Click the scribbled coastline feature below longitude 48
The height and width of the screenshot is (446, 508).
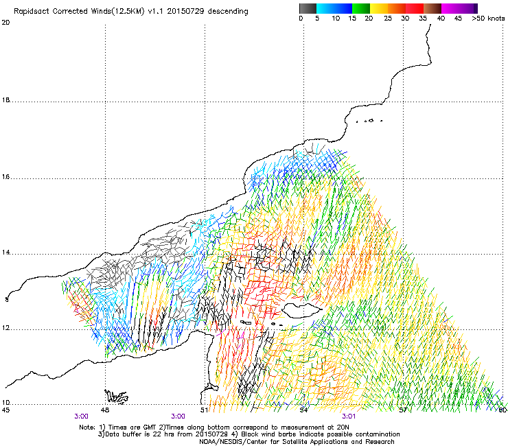116,397
